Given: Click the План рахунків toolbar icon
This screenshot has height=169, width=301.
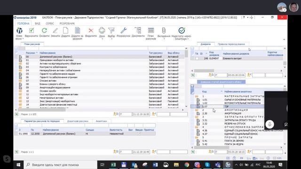Looking at the screenshot, I should 151,30.
